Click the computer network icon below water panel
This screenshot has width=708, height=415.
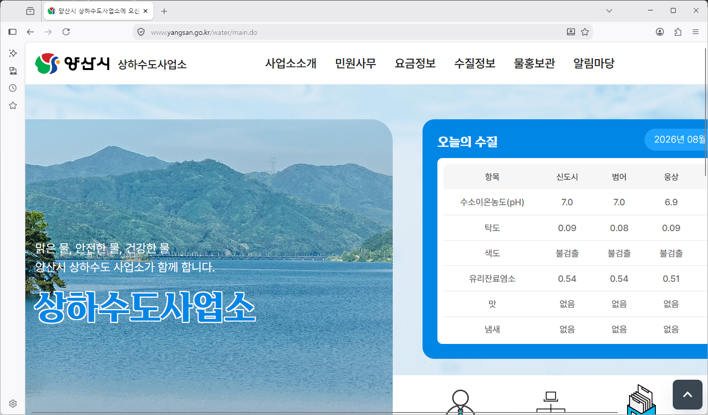551,403
